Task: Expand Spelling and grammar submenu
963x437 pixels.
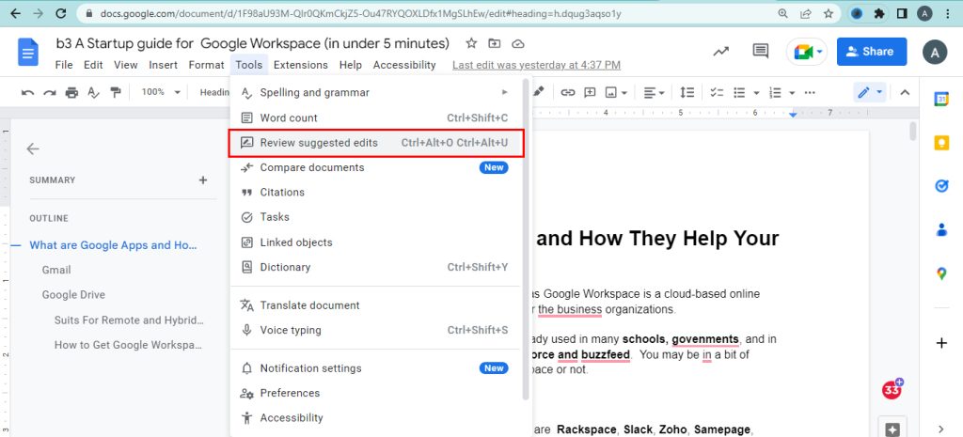Action: point(376,92)
